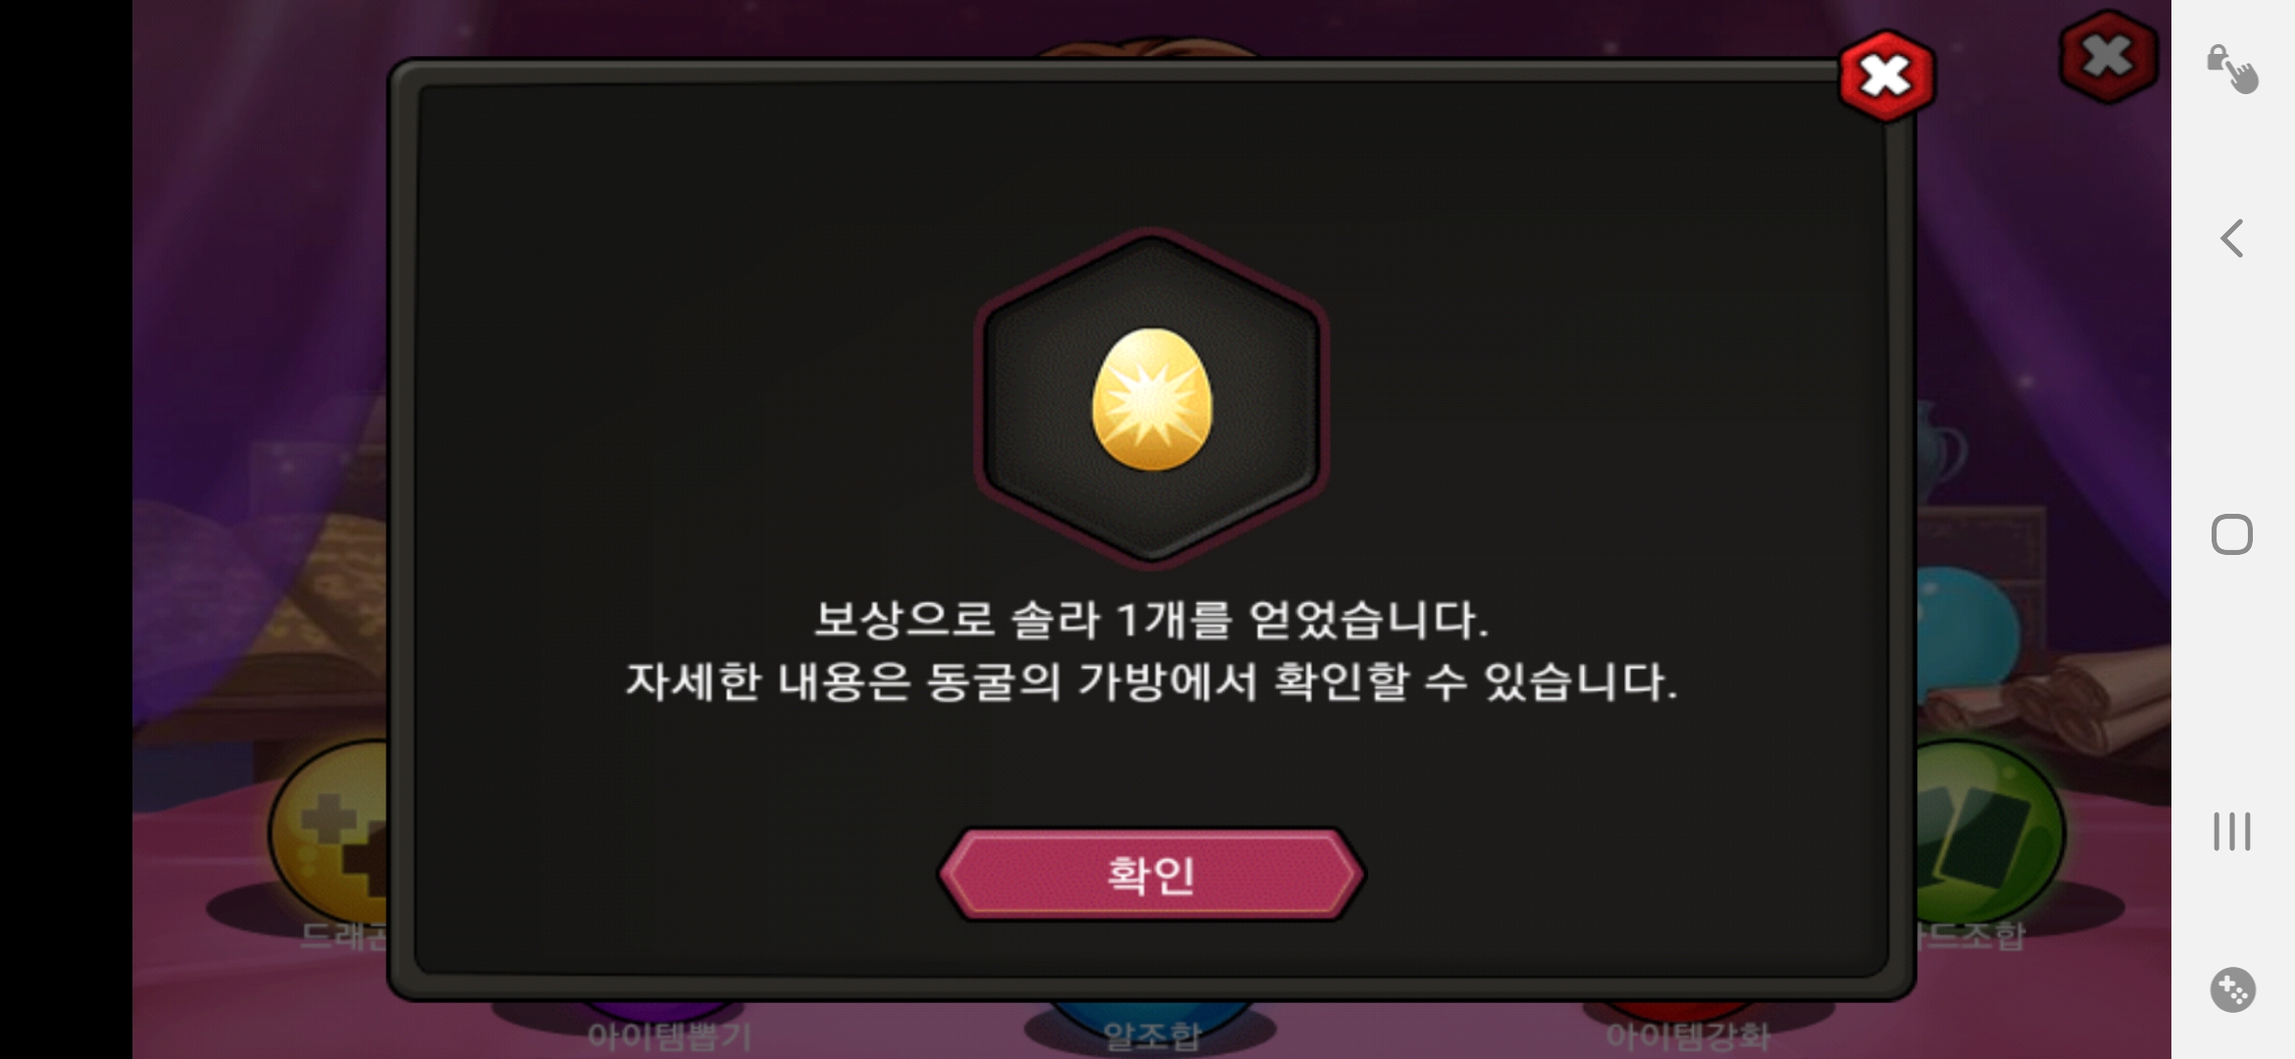The width and height of the screenshot is (2295, 1059).
Task: Toggle the touch lock icon
Action: 2232,69
